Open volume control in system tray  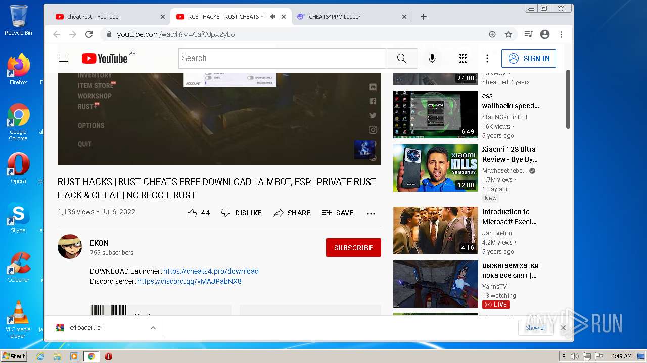575,356
